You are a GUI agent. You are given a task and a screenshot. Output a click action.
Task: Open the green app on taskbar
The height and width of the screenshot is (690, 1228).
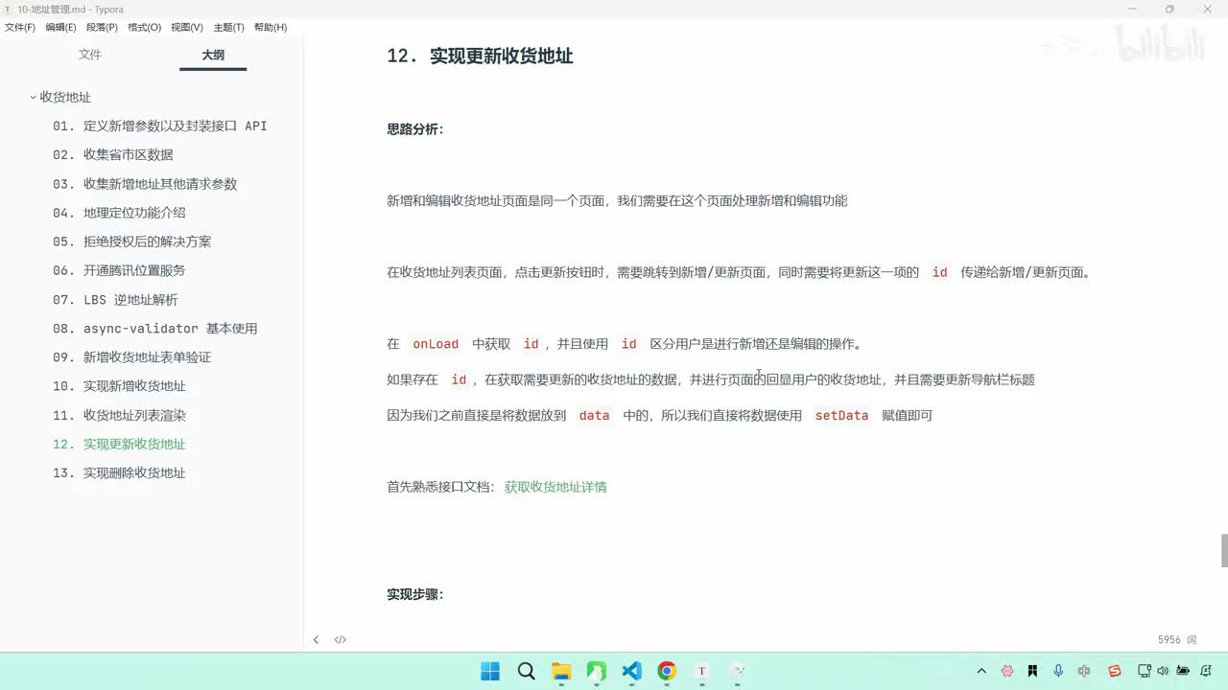(x=596, y=671)
